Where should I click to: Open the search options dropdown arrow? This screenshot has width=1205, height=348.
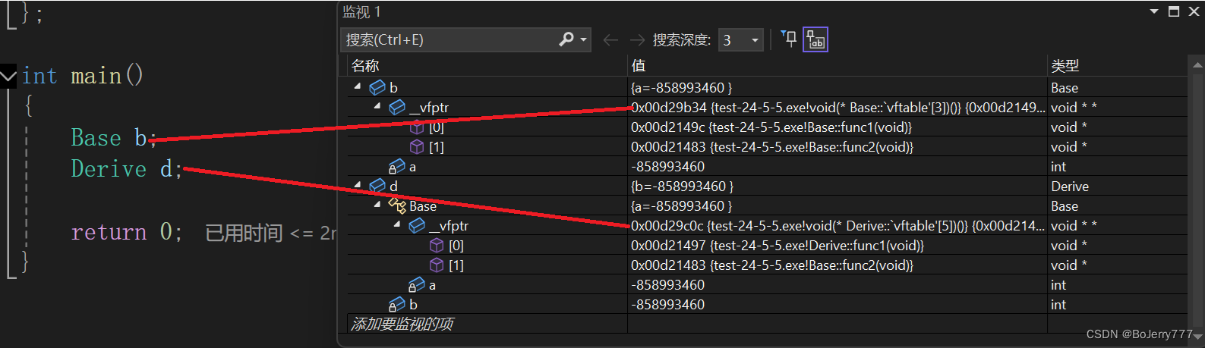[583, 39]
